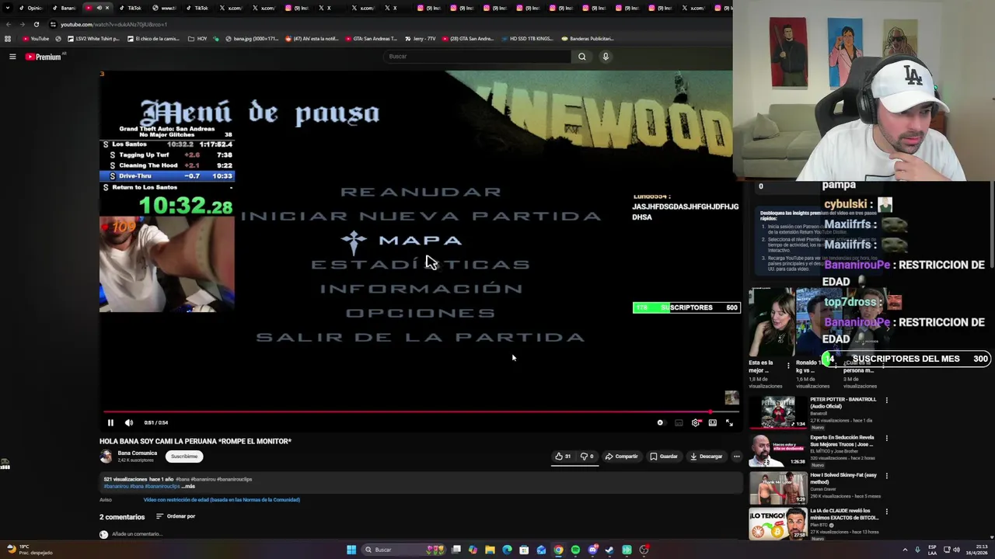Open options for Peter Potter video
The width and height of the screenshot is (995, 559).
click(886, 401)
